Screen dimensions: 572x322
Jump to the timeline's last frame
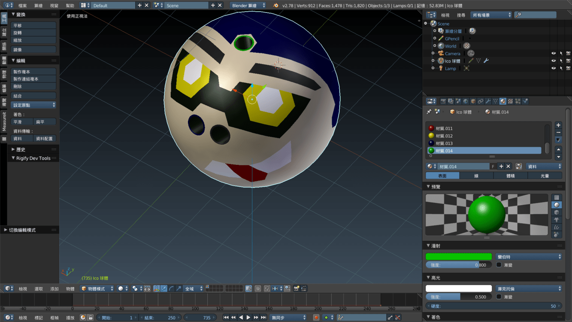click(x=263, y=318)
